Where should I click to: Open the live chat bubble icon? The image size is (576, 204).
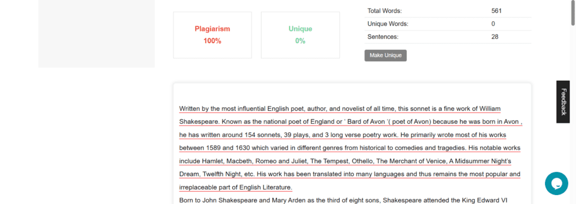pos(556,183)
